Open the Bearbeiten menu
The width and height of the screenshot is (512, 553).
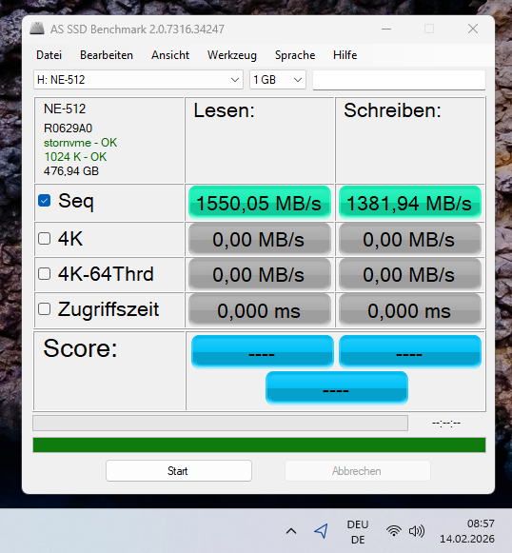click(107, 55)
